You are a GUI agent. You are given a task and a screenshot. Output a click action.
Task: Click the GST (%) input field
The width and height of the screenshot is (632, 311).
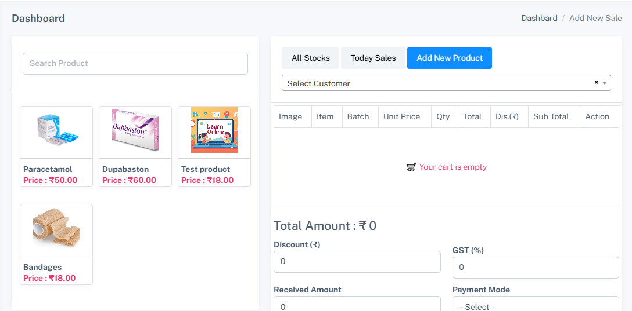click(535, 268)
